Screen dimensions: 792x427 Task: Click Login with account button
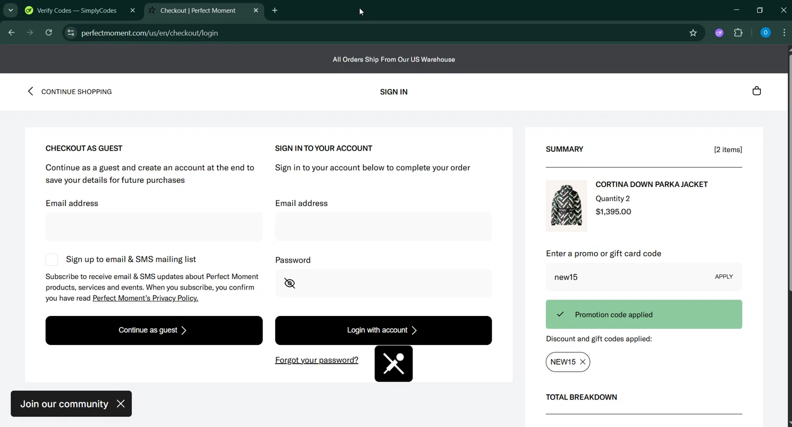(383, 330)
